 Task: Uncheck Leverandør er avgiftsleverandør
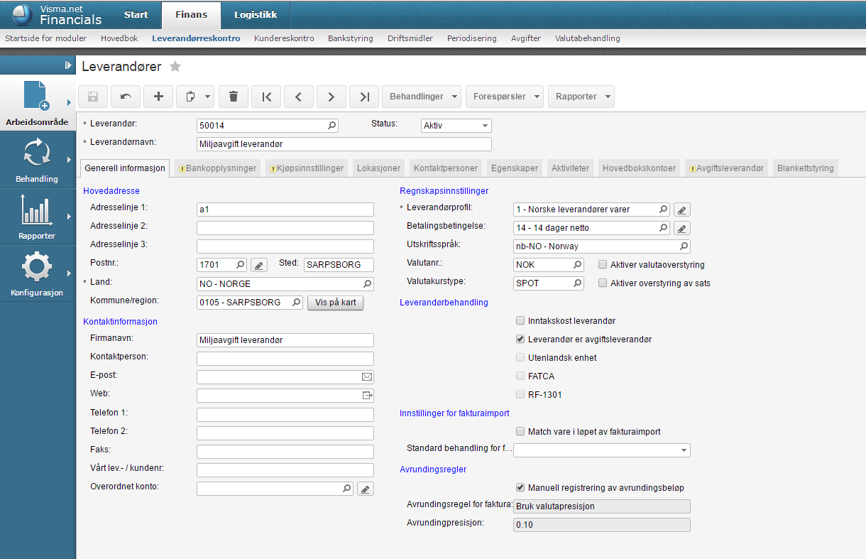pos(521,340)
